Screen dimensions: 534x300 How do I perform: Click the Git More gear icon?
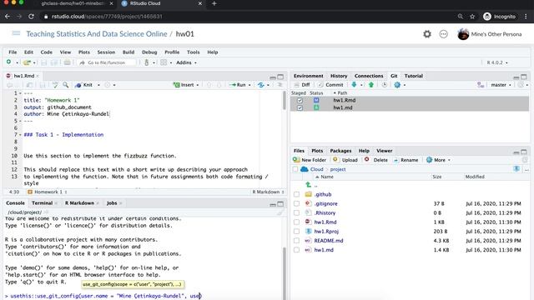[x=397, y=85]
